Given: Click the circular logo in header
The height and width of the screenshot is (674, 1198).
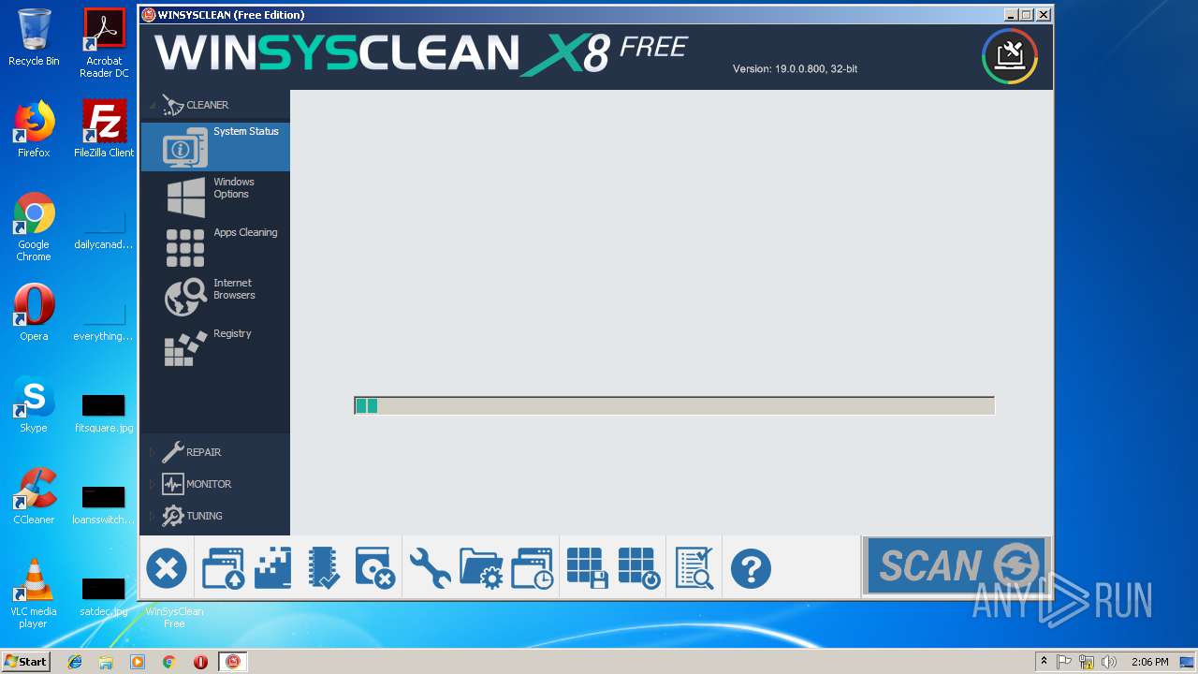Looking at the screenshot, I should tap(1010, 56).
